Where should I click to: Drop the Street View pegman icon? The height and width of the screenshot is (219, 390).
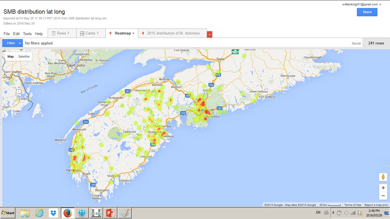[383, 177]
